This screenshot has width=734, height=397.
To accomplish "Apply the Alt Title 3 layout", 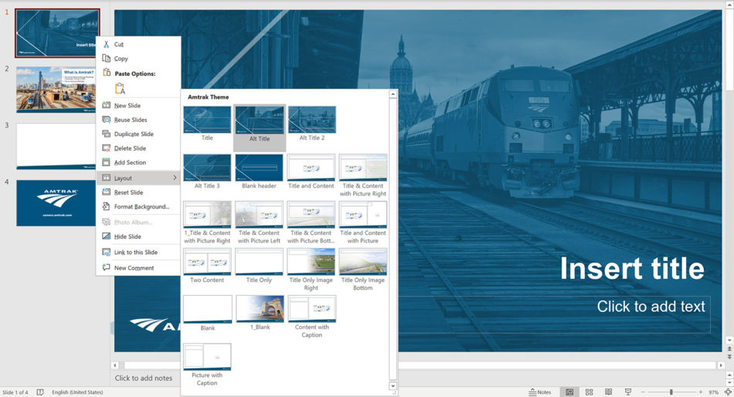I will (x=207, y=168).
